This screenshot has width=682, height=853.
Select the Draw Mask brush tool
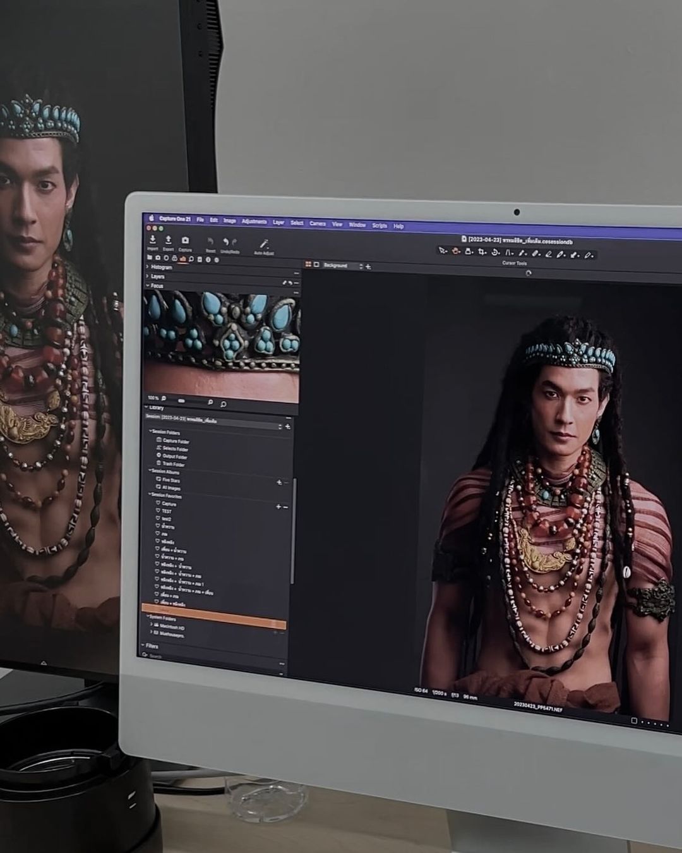535,254
